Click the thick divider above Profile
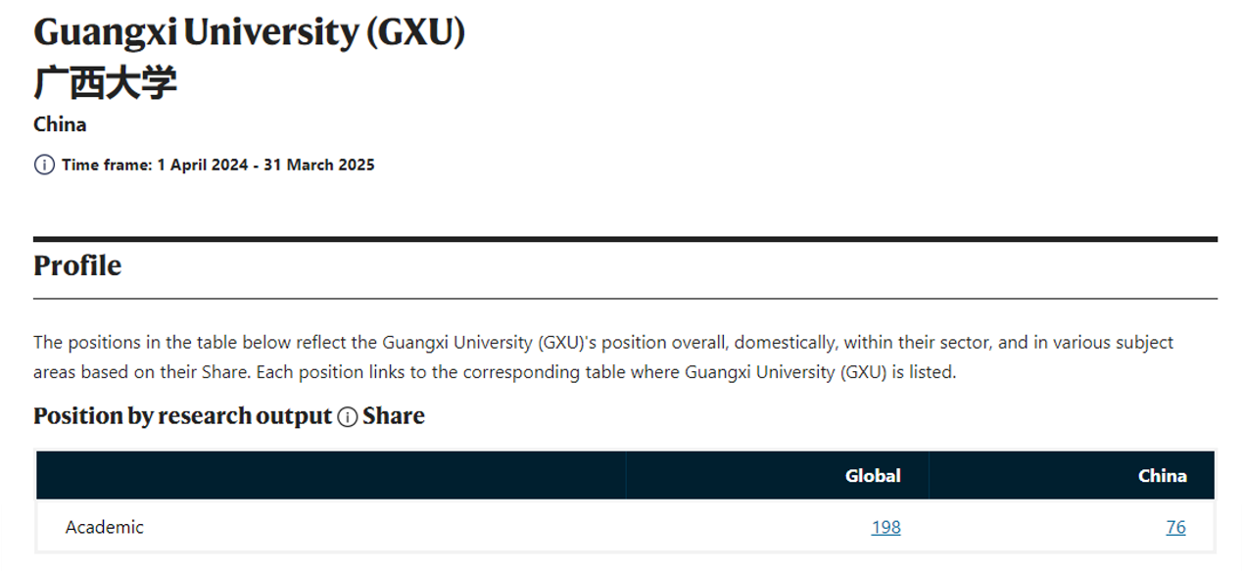Screen dimensions: 1243x571 625,239
